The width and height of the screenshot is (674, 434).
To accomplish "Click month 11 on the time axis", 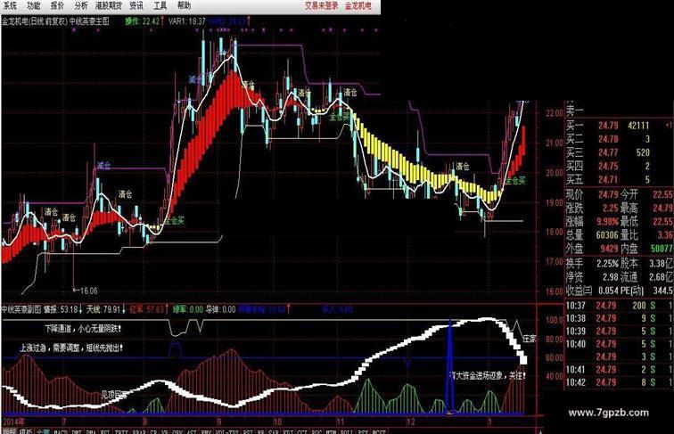I will pos(340,422).
